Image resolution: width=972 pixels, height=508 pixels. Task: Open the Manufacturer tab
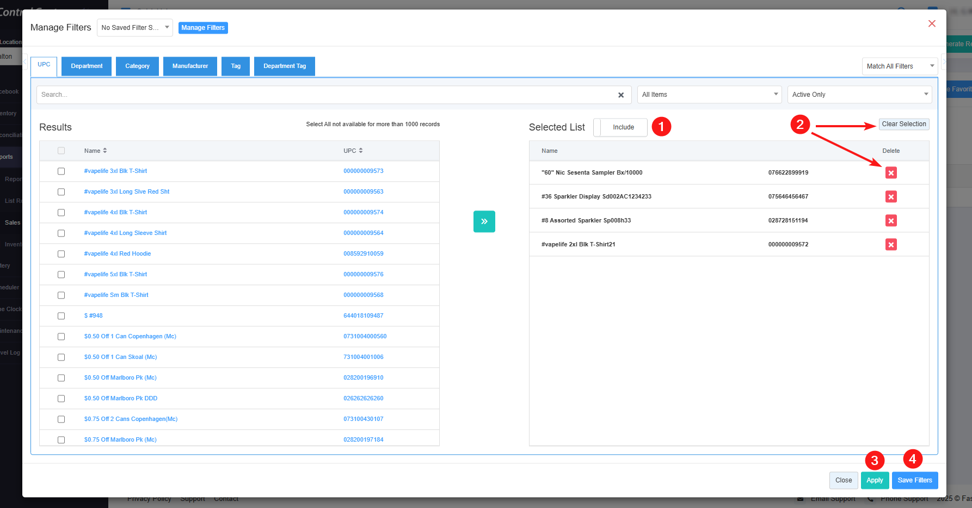coord(190,66)
